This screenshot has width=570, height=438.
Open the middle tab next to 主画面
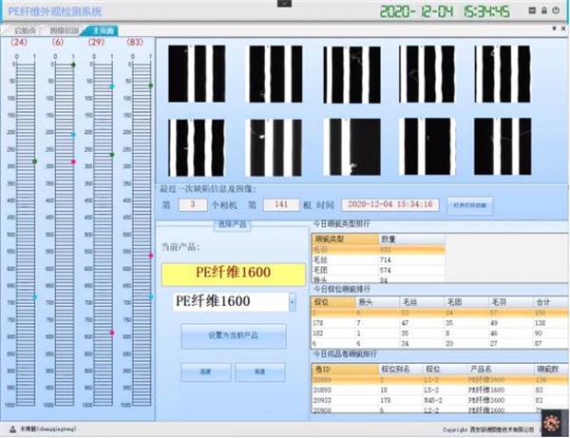coord(64,31)
